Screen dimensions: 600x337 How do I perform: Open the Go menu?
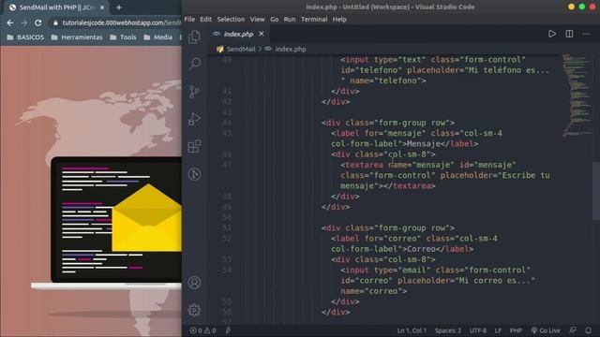tap(275, 19)
